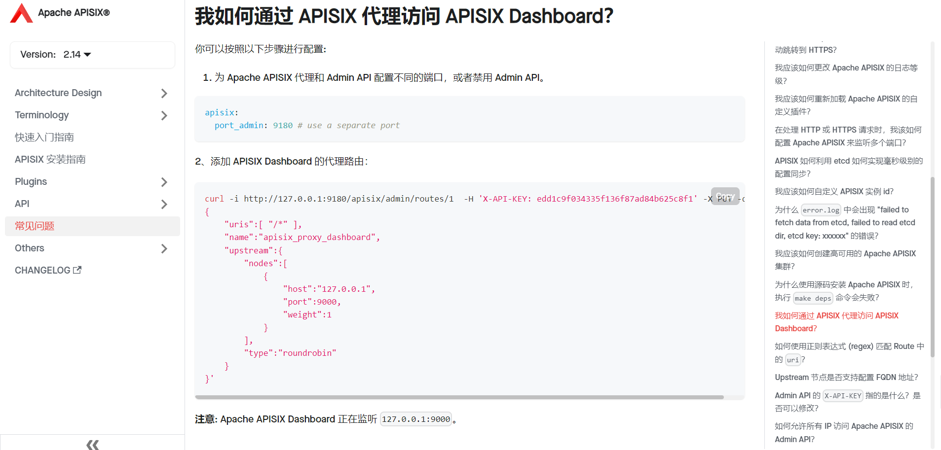Collapse sidebar with double chevron icon
This screenshot has height=450, width=941.
click(x=92, y=445)
